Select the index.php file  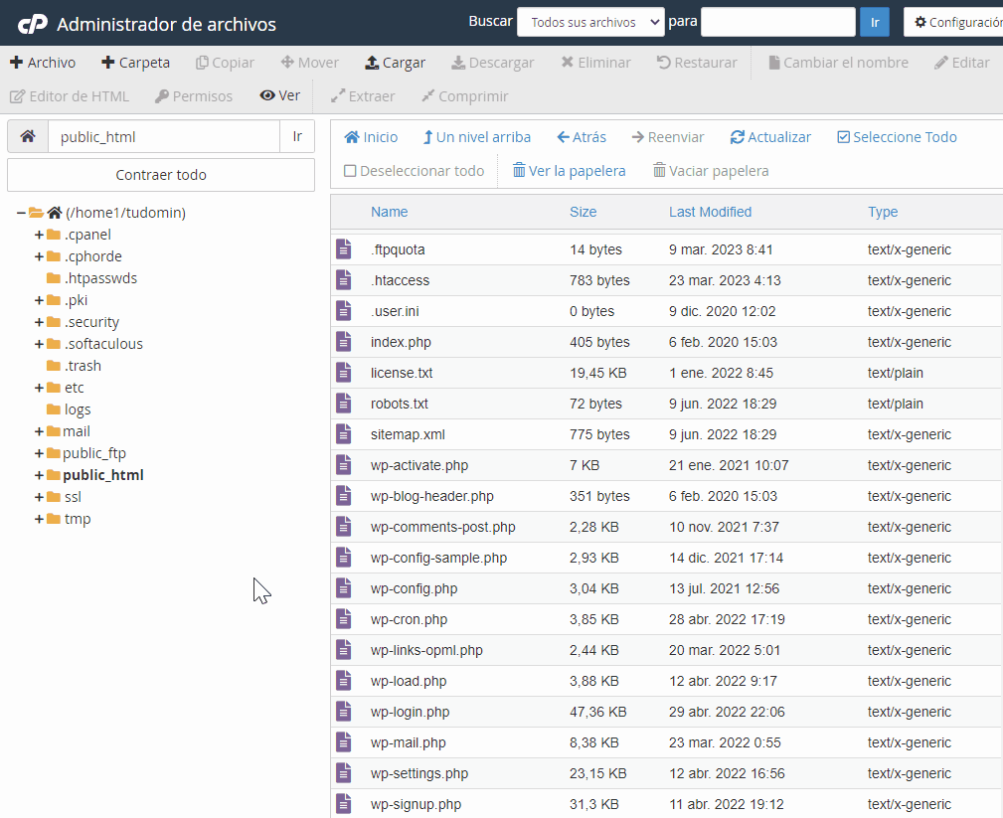point(665,342)
